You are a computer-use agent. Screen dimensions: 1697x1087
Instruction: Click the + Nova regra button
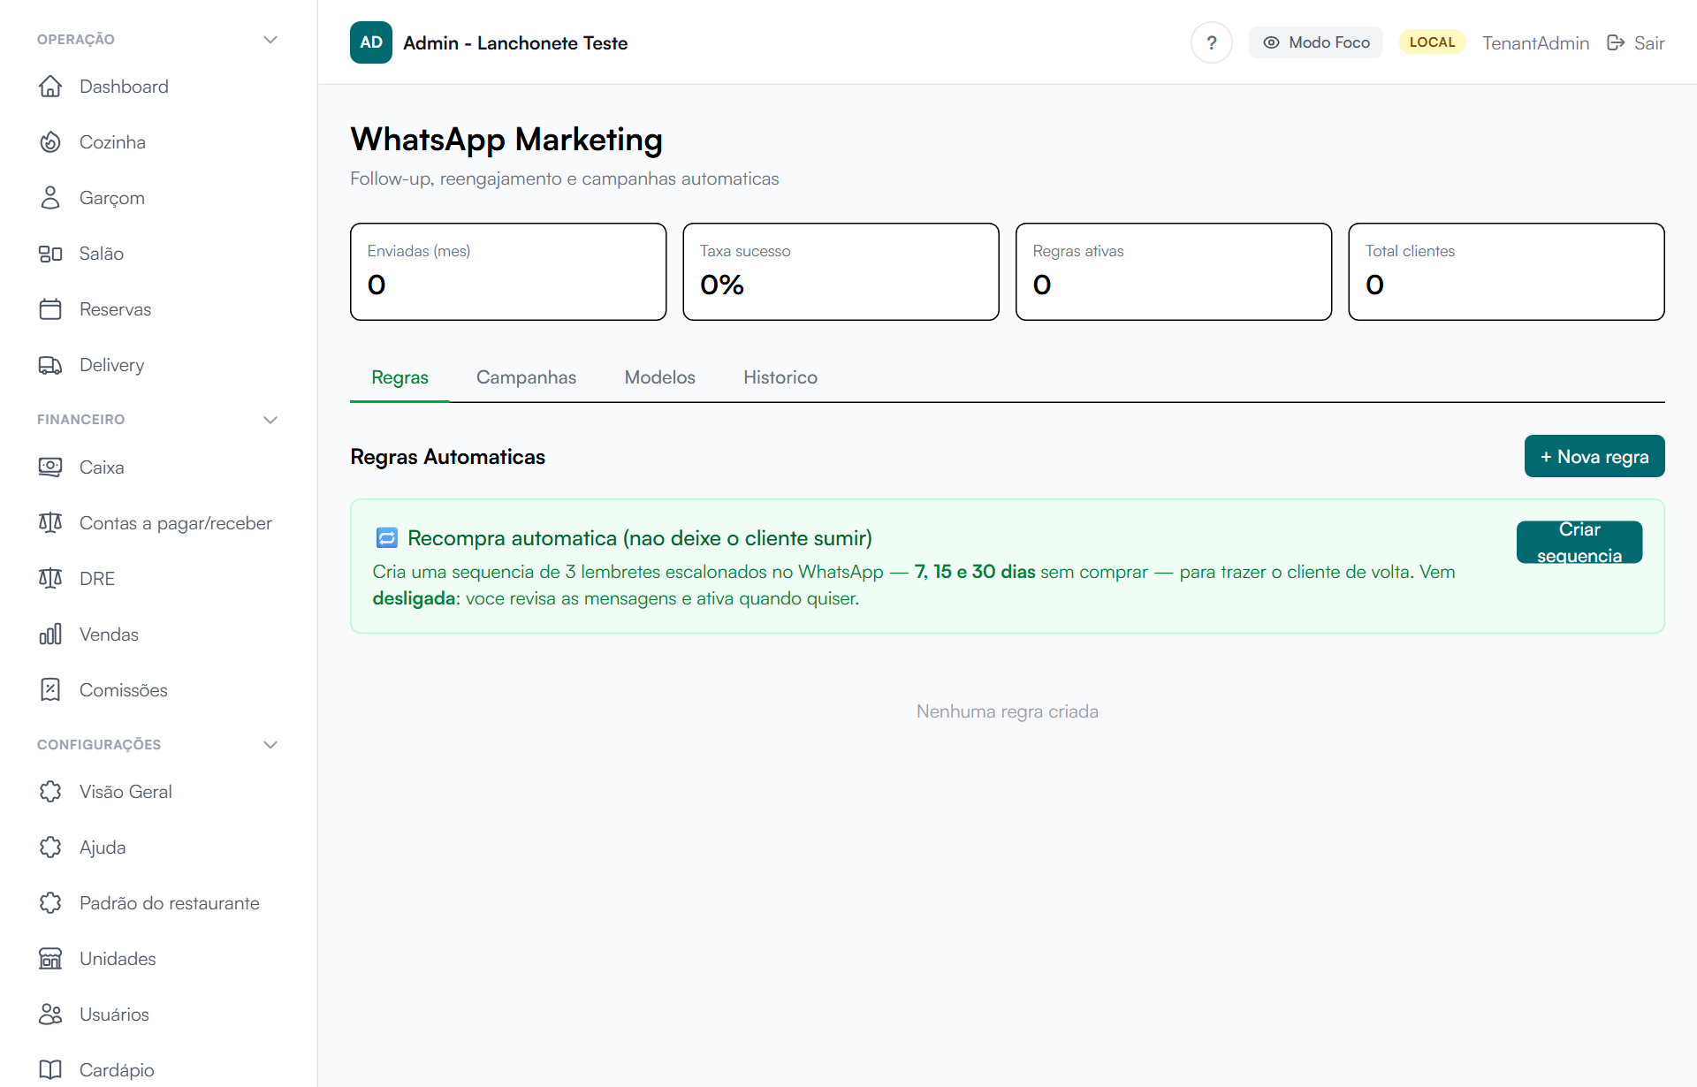coord(1594,456)
